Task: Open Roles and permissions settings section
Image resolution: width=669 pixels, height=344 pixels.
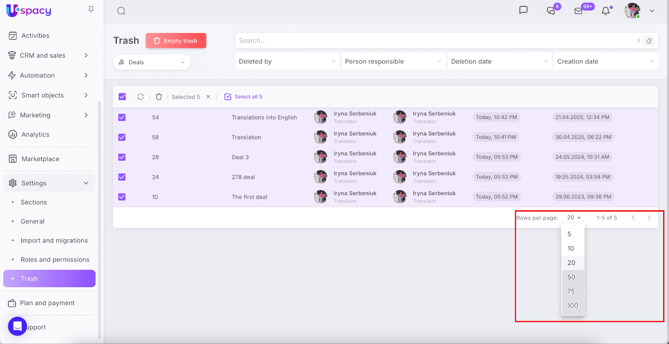Action: click(55, 260)
